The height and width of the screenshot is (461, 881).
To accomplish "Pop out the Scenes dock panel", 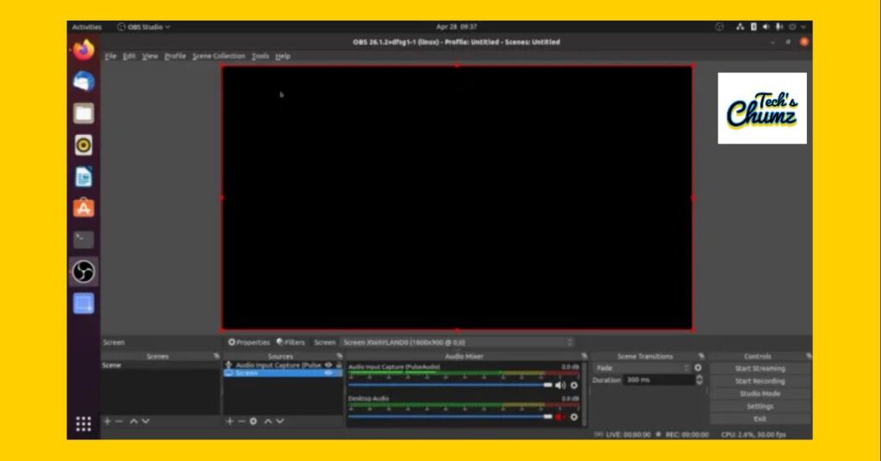I will [x=216, y=356].
